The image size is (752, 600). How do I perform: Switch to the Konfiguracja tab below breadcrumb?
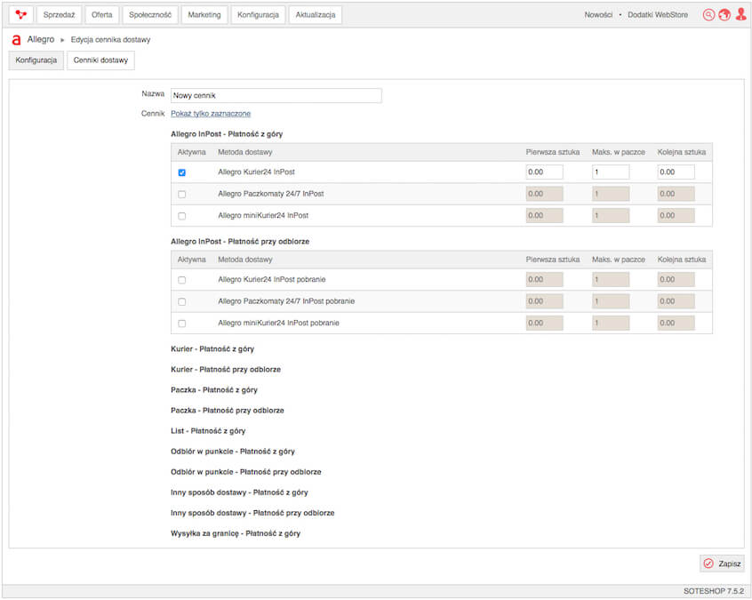point(36,60)
